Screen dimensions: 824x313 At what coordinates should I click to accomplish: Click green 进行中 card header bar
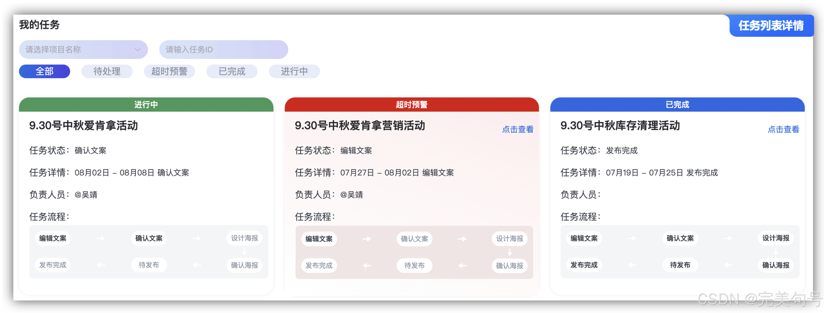click(146, 104)
